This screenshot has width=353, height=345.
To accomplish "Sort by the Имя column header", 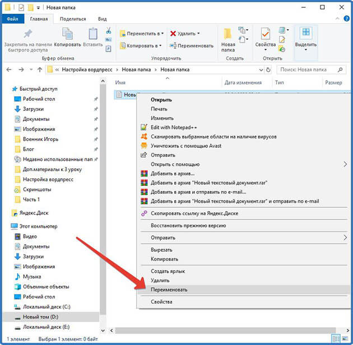I will [167, 82].
